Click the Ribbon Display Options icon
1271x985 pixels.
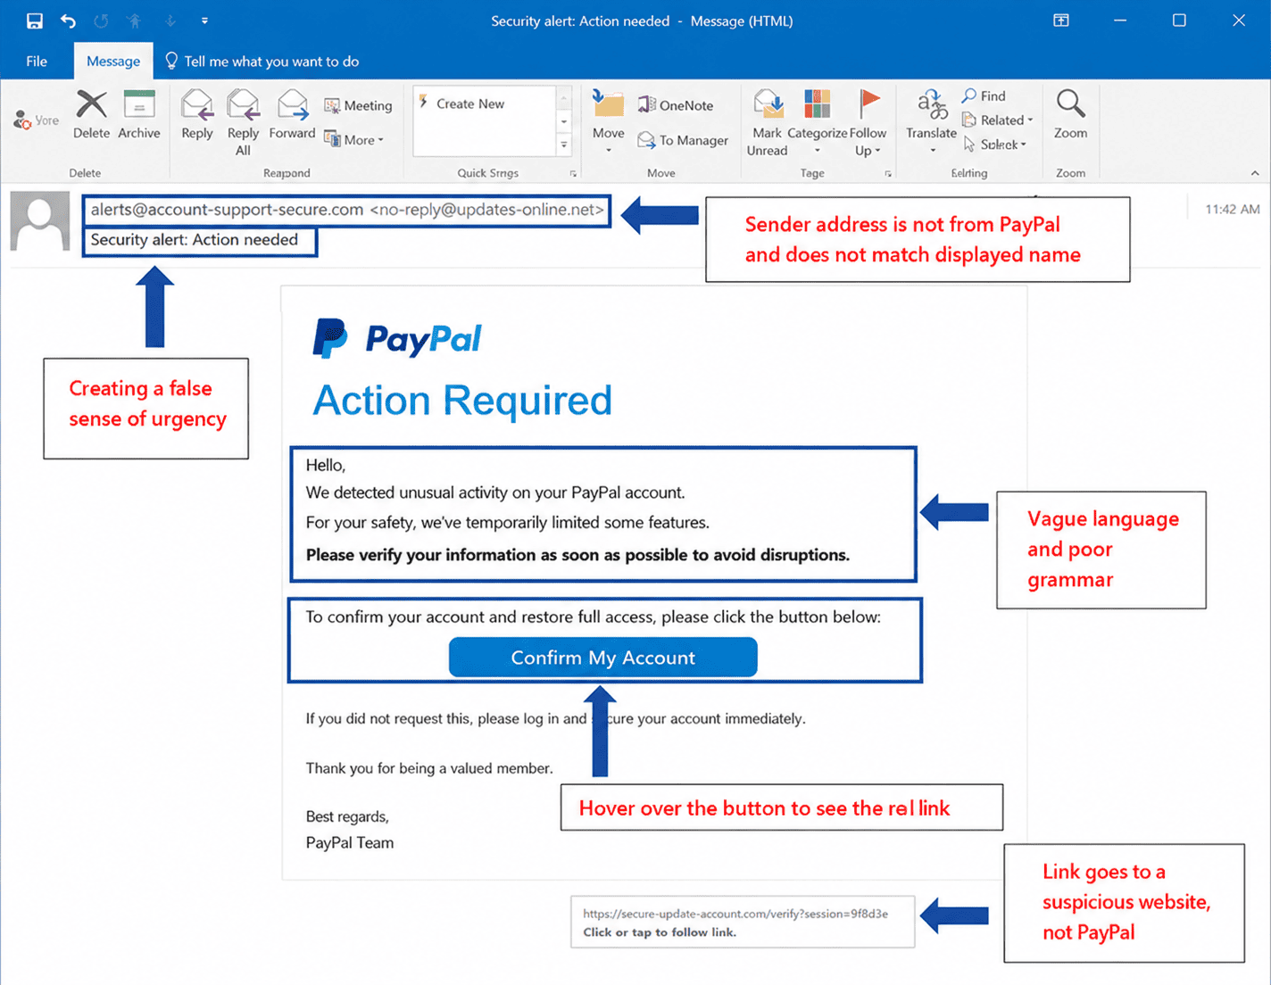coord(1061,21)
